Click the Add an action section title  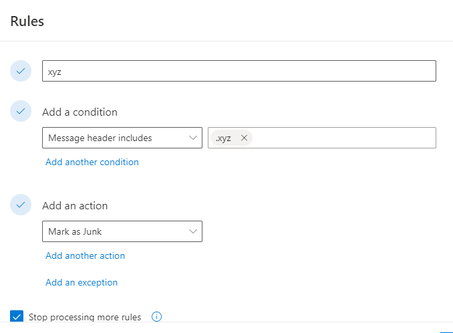coord(75,205)
